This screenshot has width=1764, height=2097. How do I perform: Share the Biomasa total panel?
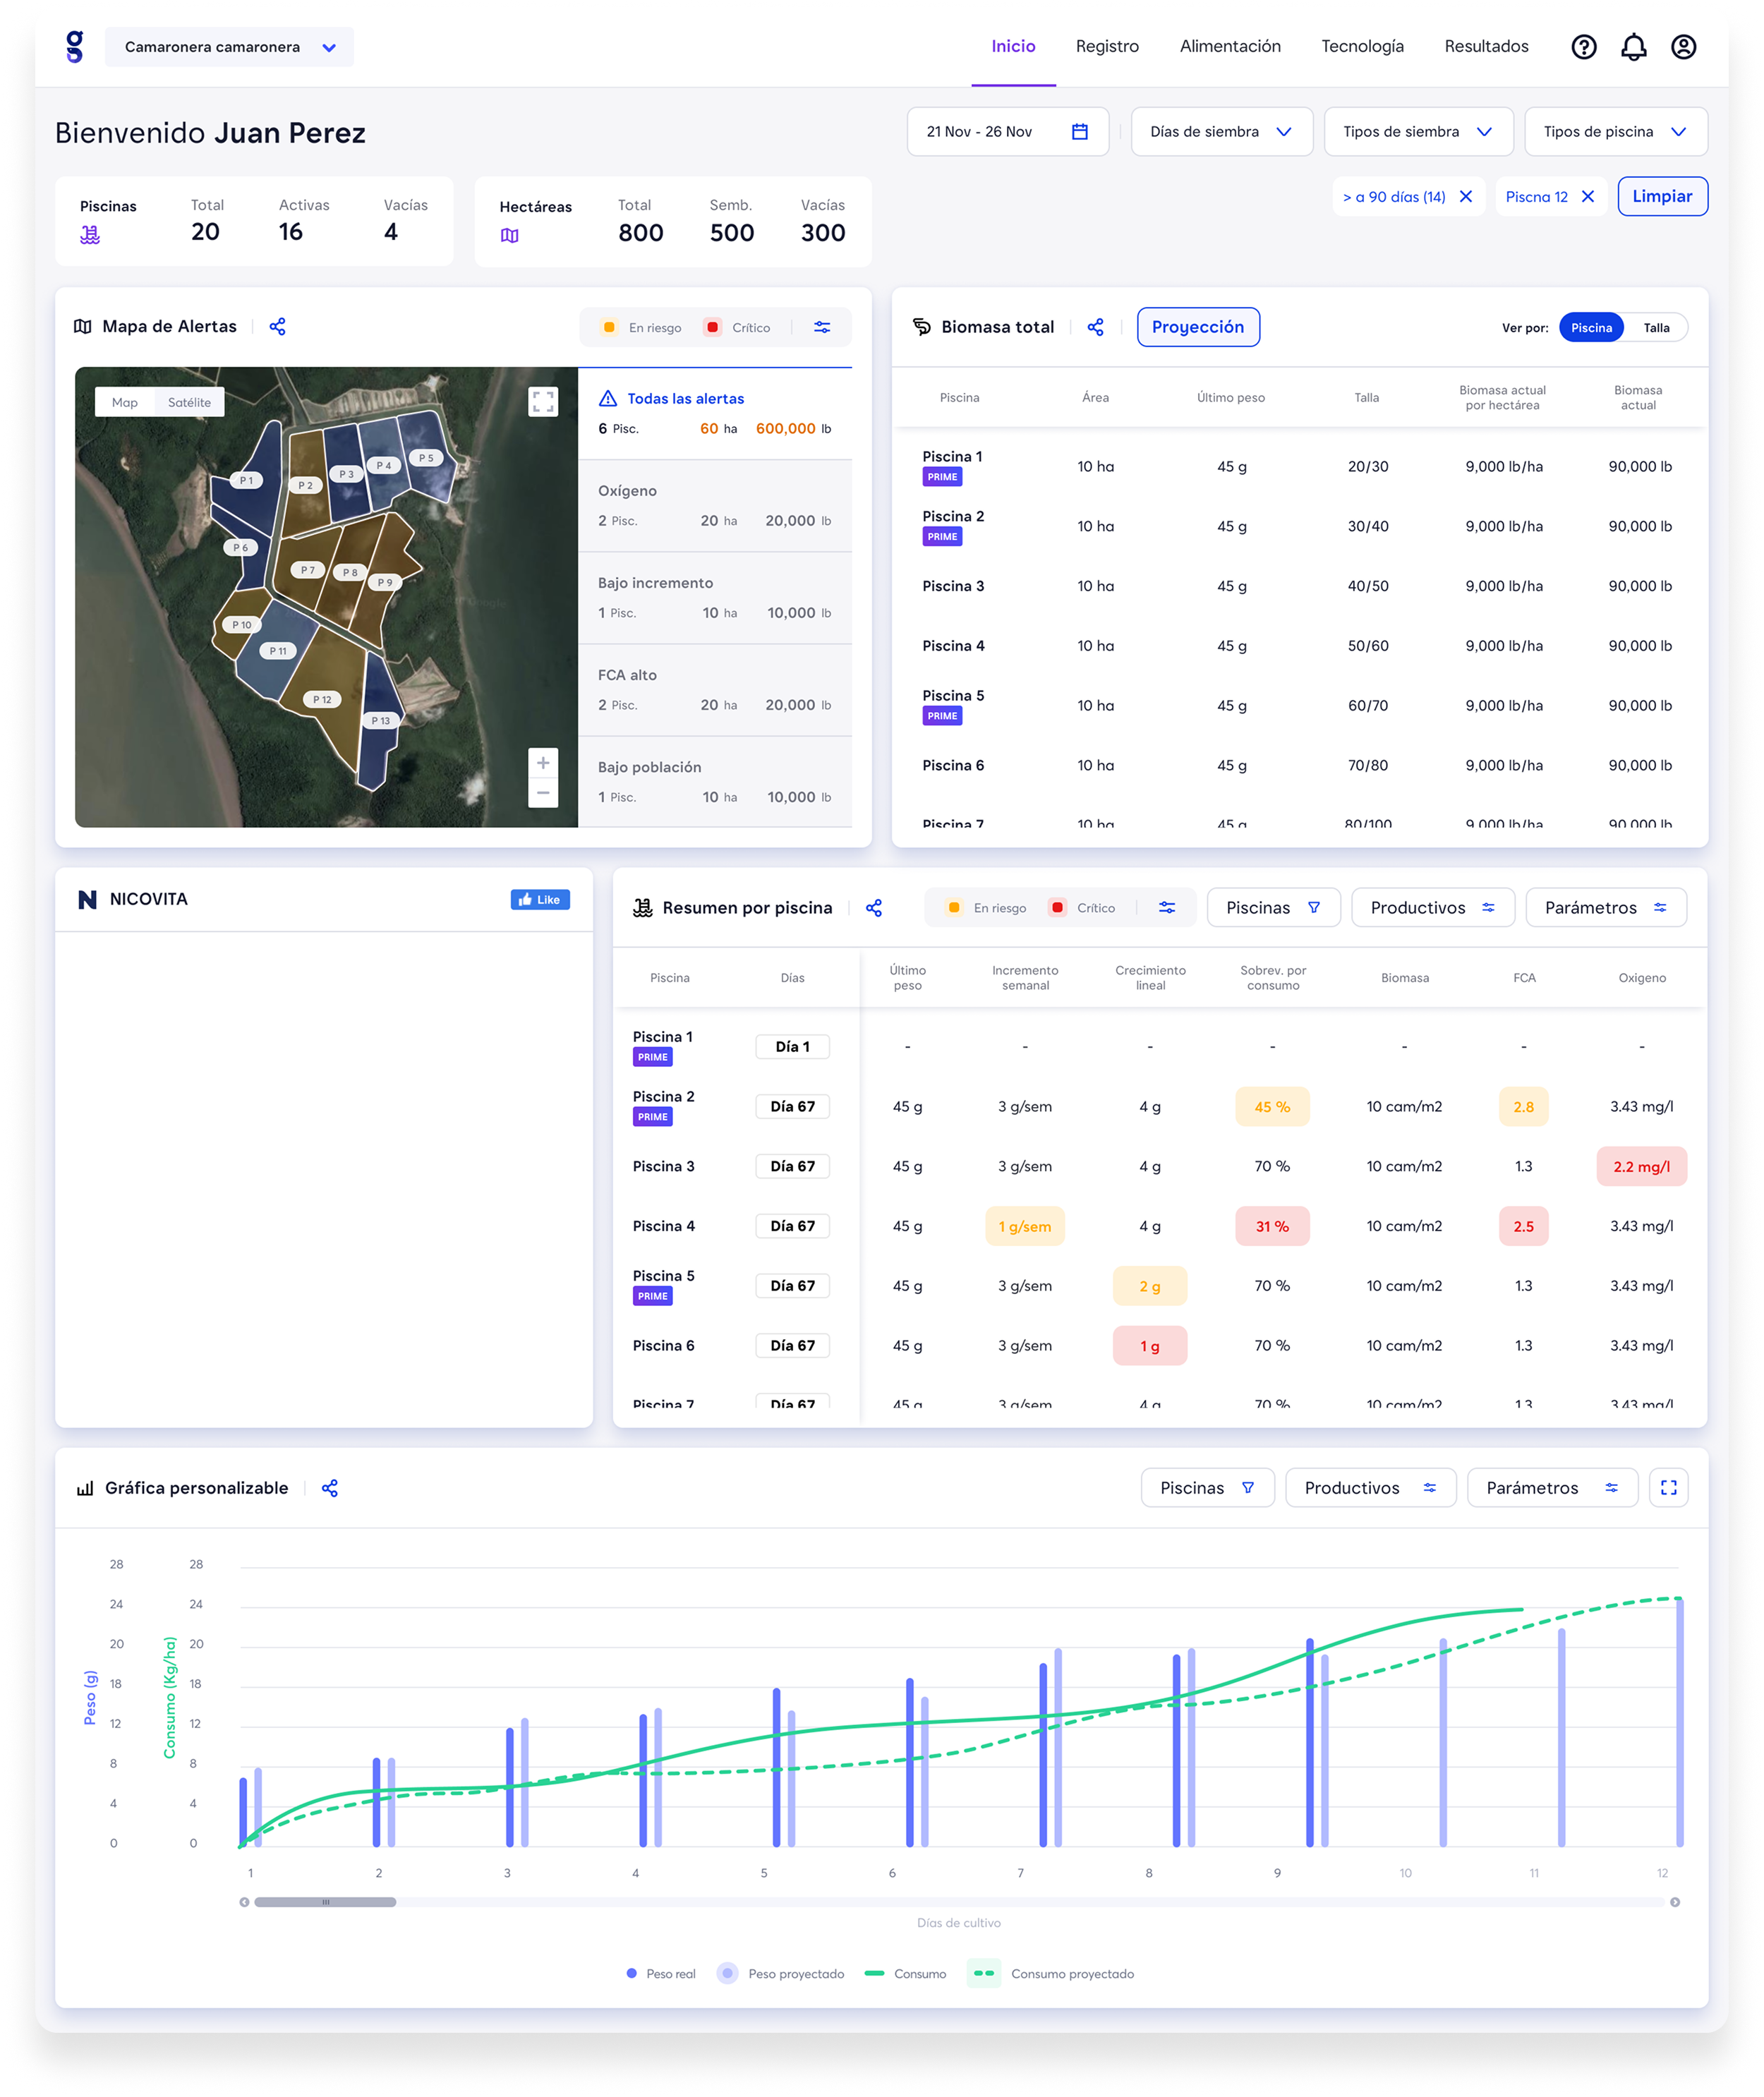click(x=1096, y=327)
